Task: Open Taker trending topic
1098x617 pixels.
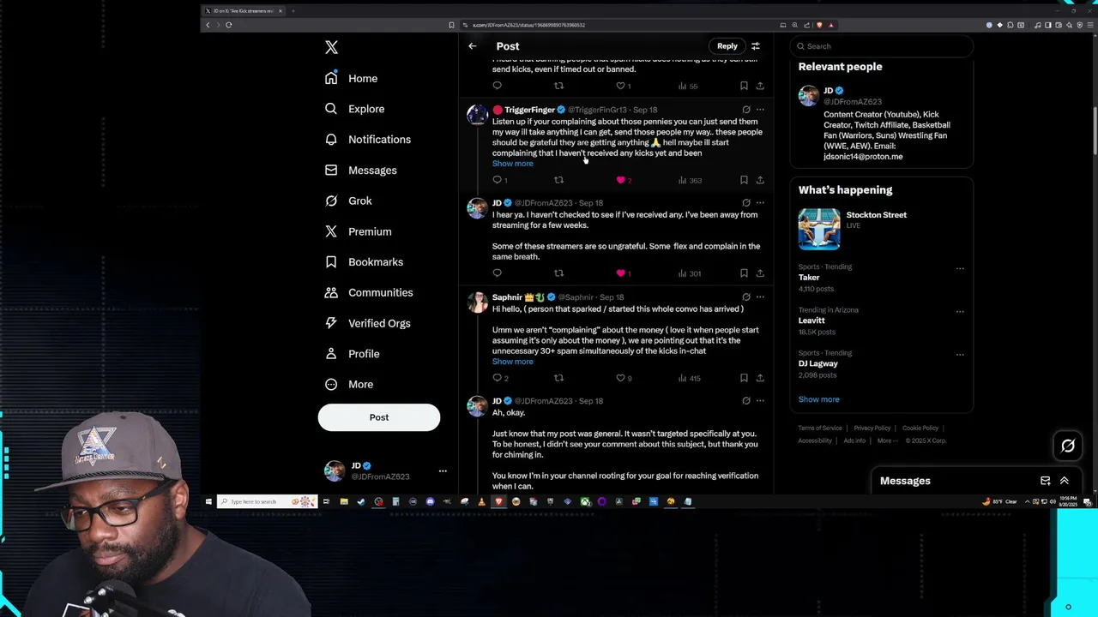Action: [809, 278]
